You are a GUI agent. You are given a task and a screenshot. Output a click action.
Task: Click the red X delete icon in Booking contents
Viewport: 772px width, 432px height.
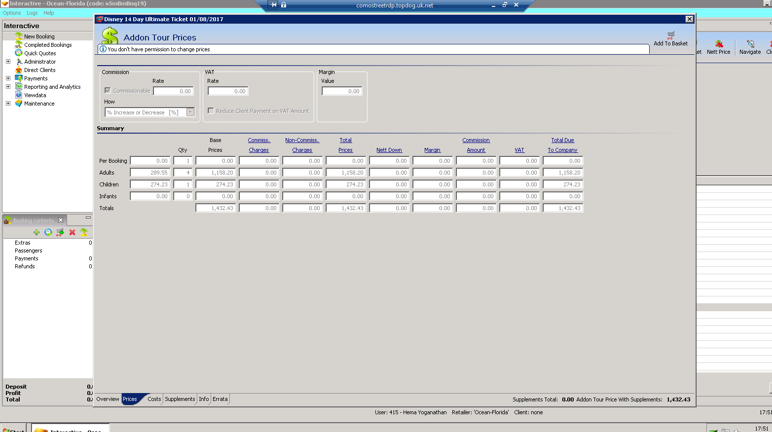pyautogui.click(x=73, y=232)
